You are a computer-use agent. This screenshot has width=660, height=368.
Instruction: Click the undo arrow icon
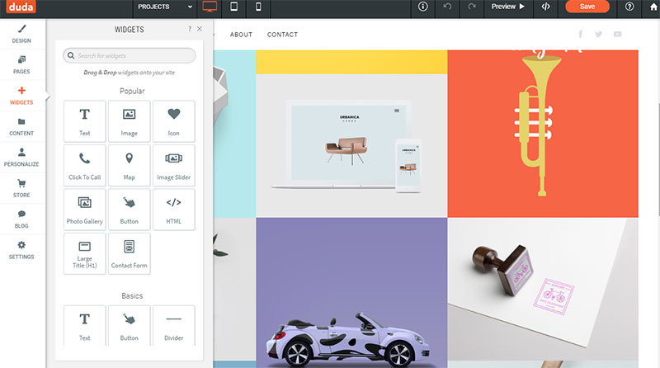tap(447, 7)
